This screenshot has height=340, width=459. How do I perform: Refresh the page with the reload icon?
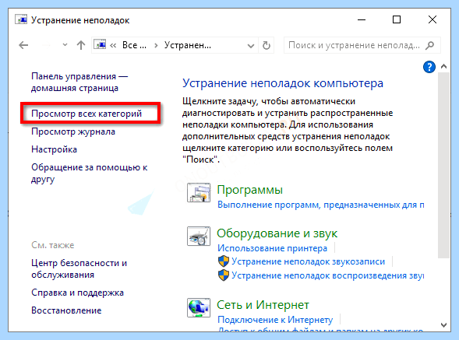pyautogui.click(x=266, y=45)
